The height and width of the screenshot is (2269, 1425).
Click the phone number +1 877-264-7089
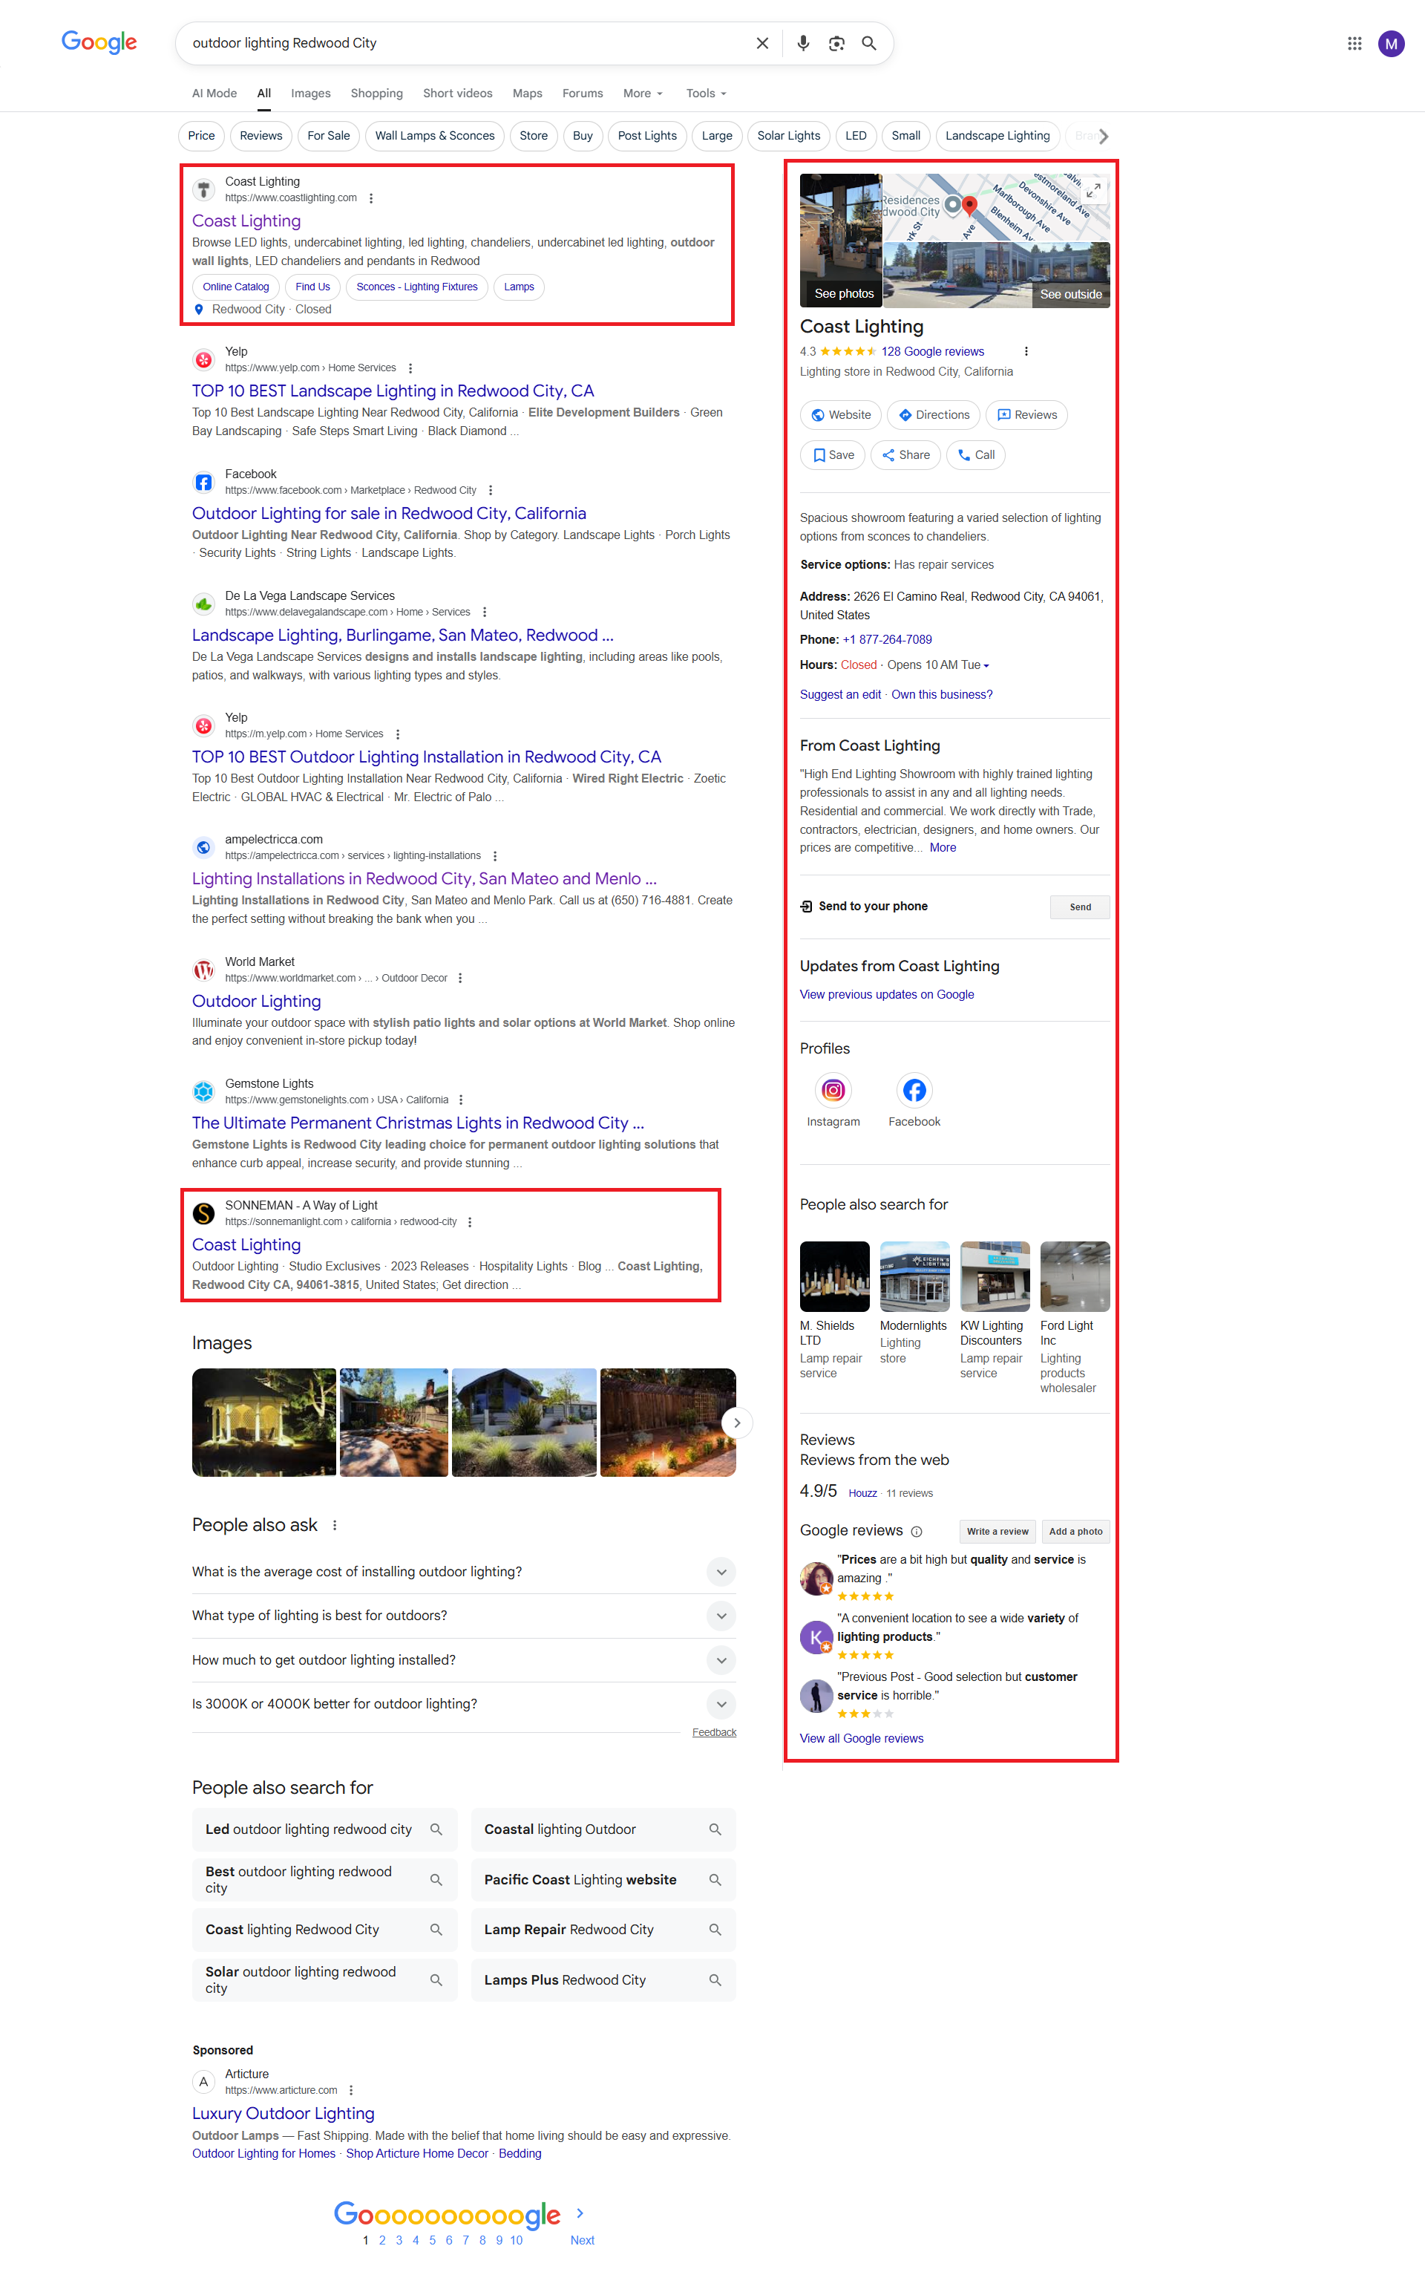[887, 640]
